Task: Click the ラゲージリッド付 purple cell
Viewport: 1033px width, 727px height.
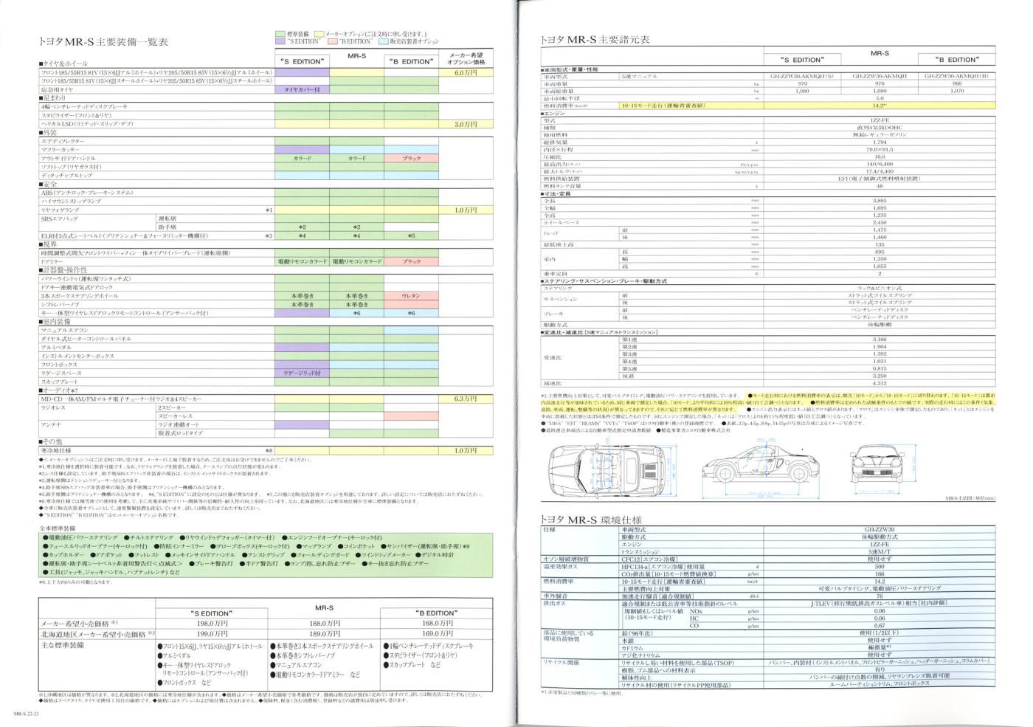Action: (x=302, y=373)
